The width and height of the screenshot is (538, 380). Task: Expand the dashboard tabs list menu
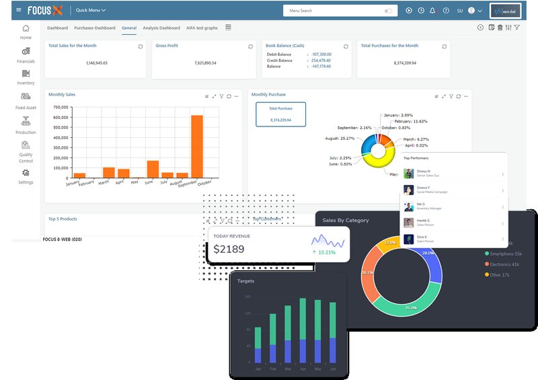(228, 28)
